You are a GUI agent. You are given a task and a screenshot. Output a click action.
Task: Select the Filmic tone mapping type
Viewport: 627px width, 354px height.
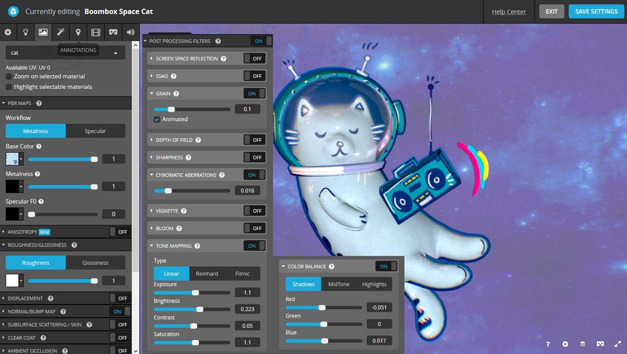tap(242, 274)
